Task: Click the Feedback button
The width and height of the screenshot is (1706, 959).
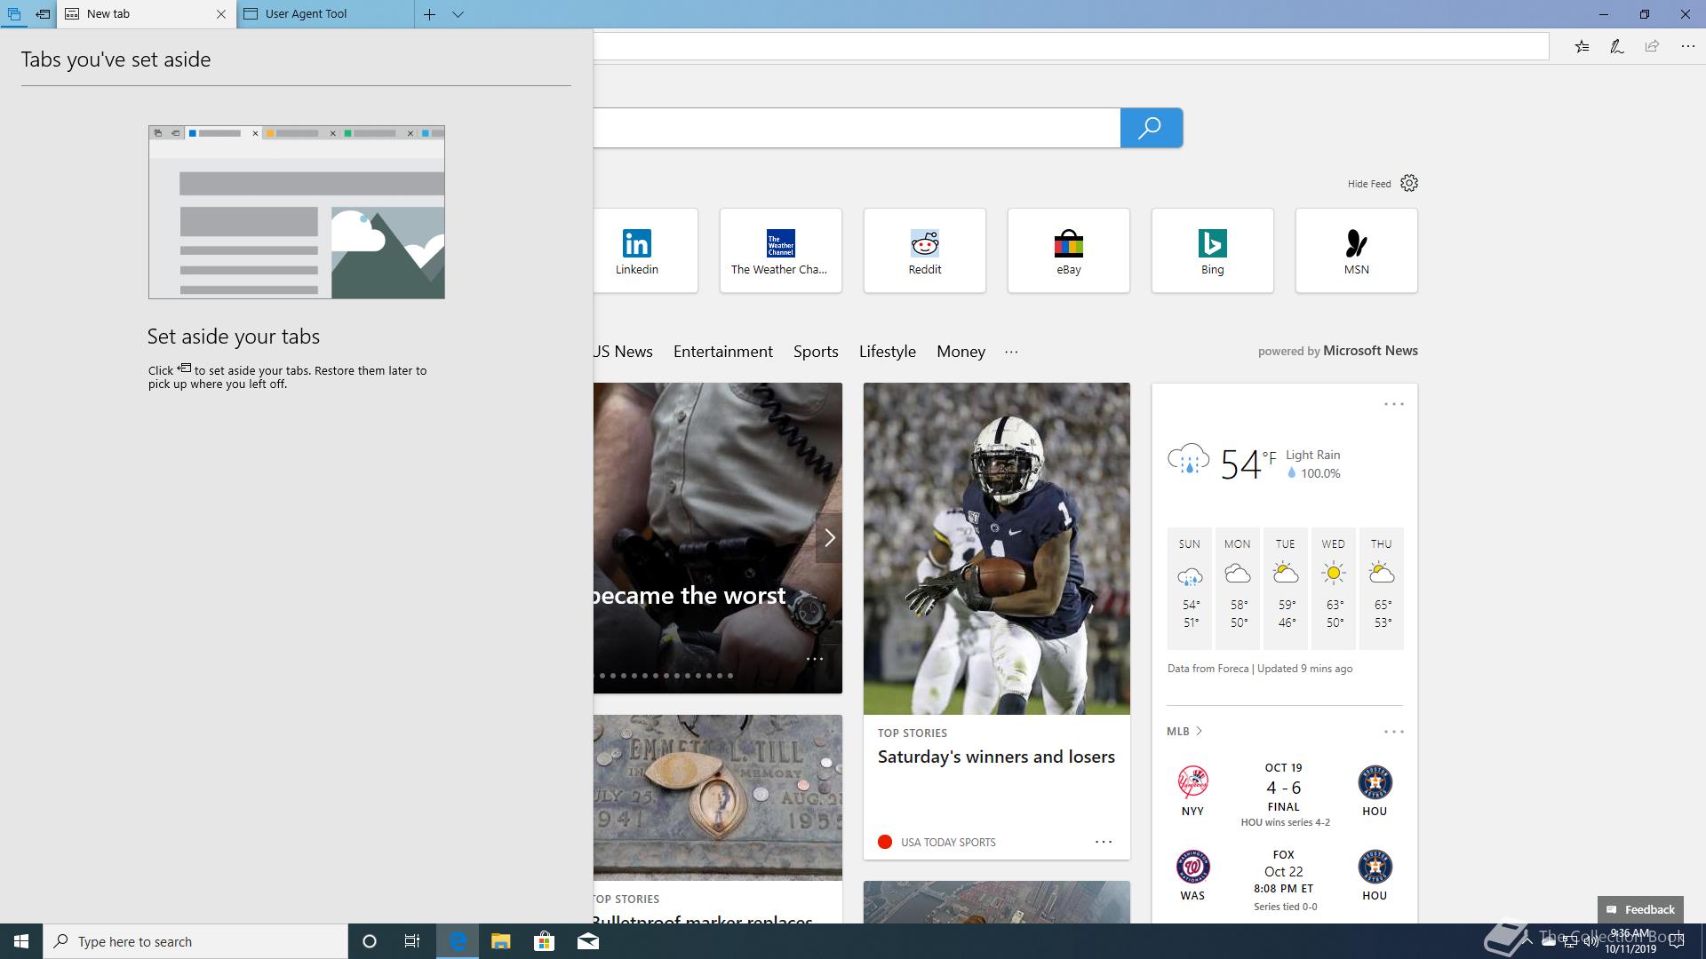Action: (1640, 909)
